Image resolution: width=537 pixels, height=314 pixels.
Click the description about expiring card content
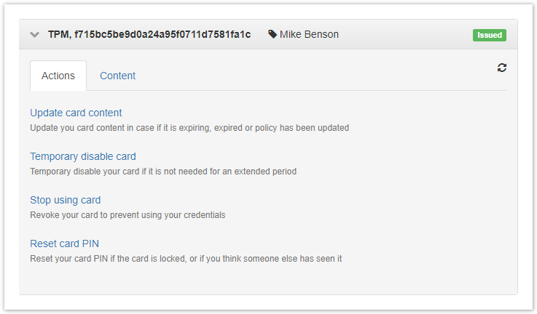189,128
